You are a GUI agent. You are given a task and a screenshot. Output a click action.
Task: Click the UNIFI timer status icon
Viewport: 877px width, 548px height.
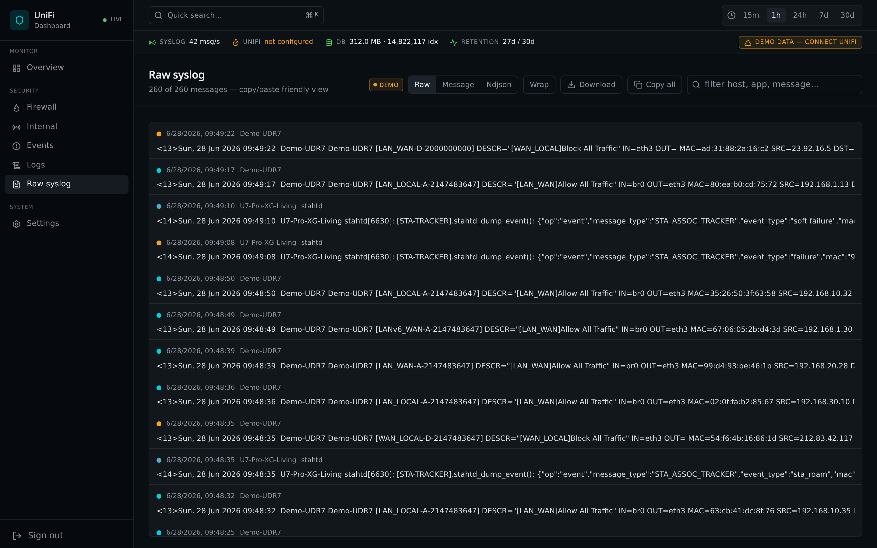[x=236, y=42]
